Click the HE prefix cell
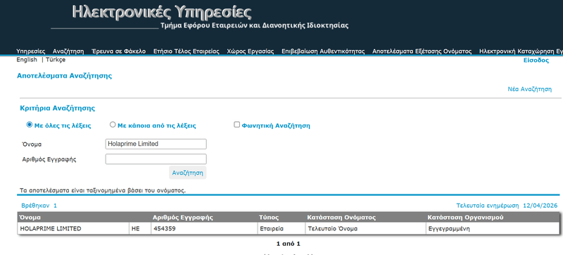This screenshot has height=255, width=563. (x=140, y=228)
